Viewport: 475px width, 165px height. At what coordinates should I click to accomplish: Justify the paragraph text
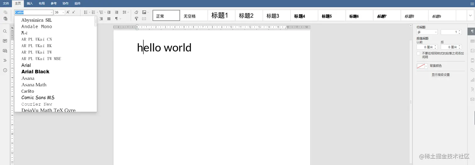109,19
